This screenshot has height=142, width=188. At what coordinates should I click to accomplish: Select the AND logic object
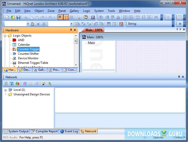coord(21,40)
